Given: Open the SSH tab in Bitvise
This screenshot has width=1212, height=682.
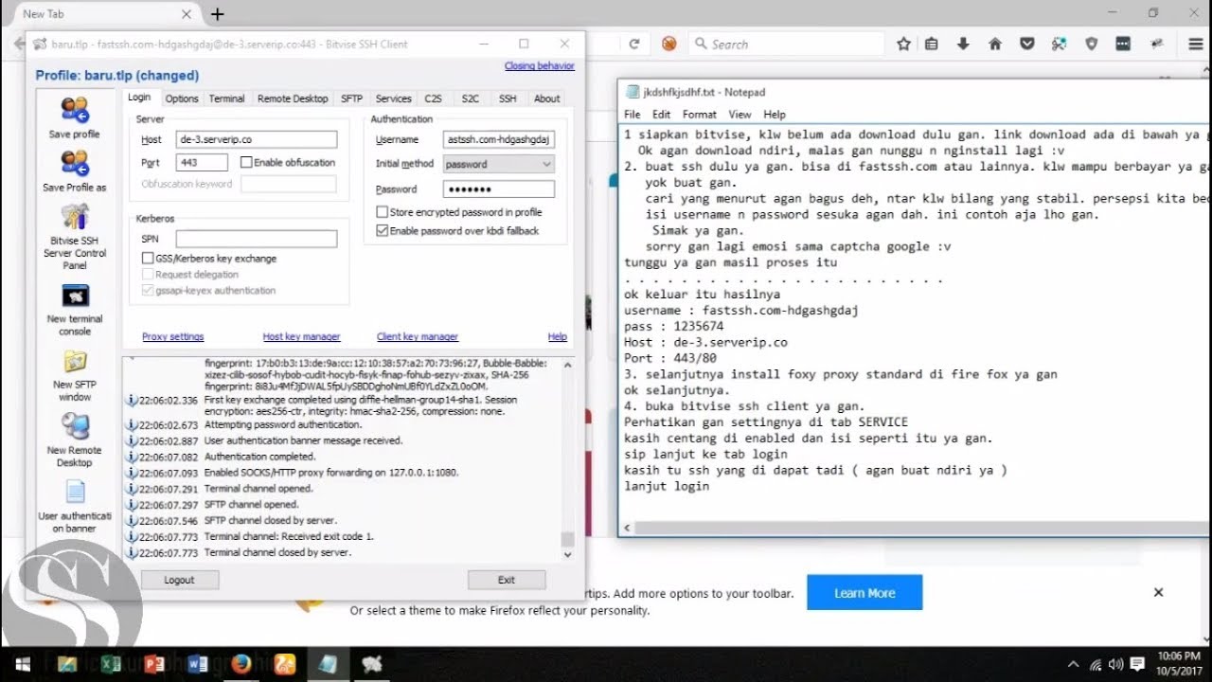Looking at the screenshot, I should pyautogui.click(x=508, y=99).
